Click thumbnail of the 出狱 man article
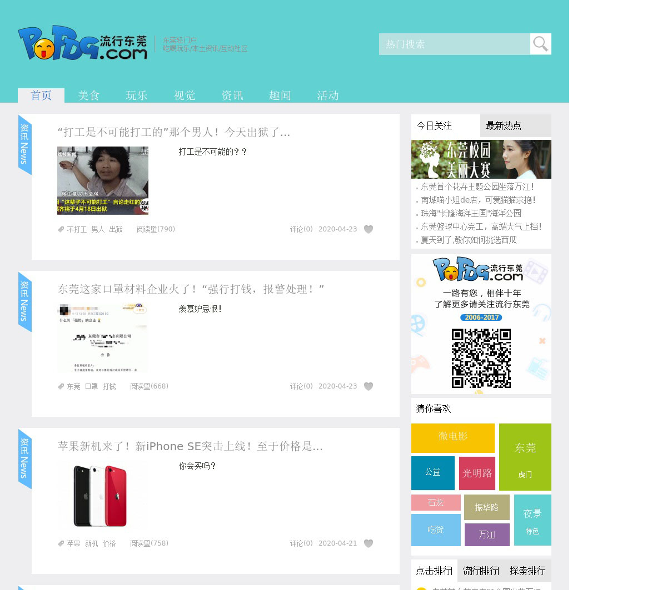 (103, 180)
